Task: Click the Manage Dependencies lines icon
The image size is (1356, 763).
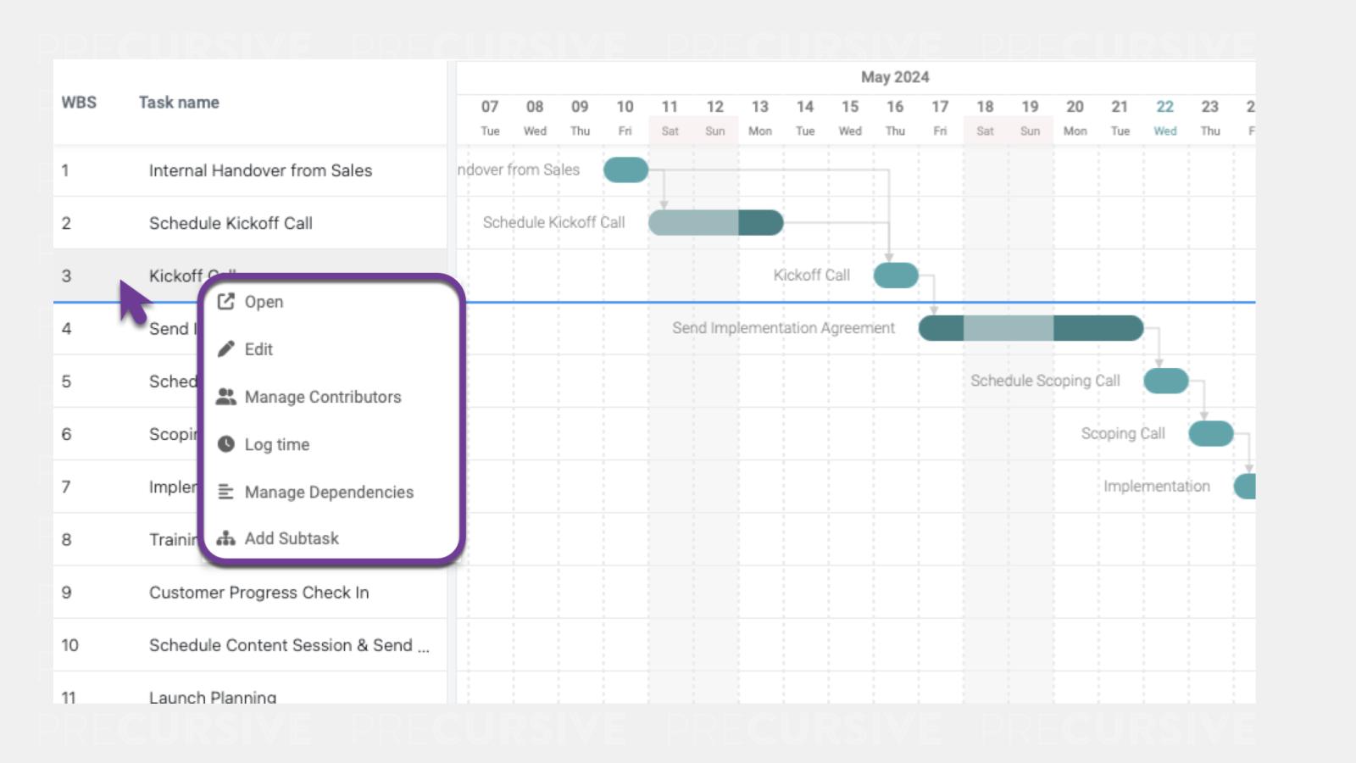Action: pyautogui.click(x=225, y=492)
